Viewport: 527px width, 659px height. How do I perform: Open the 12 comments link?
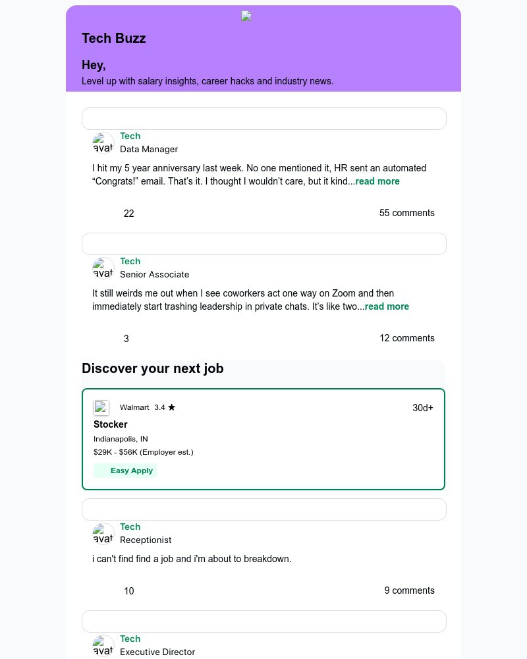pos(406,338)
